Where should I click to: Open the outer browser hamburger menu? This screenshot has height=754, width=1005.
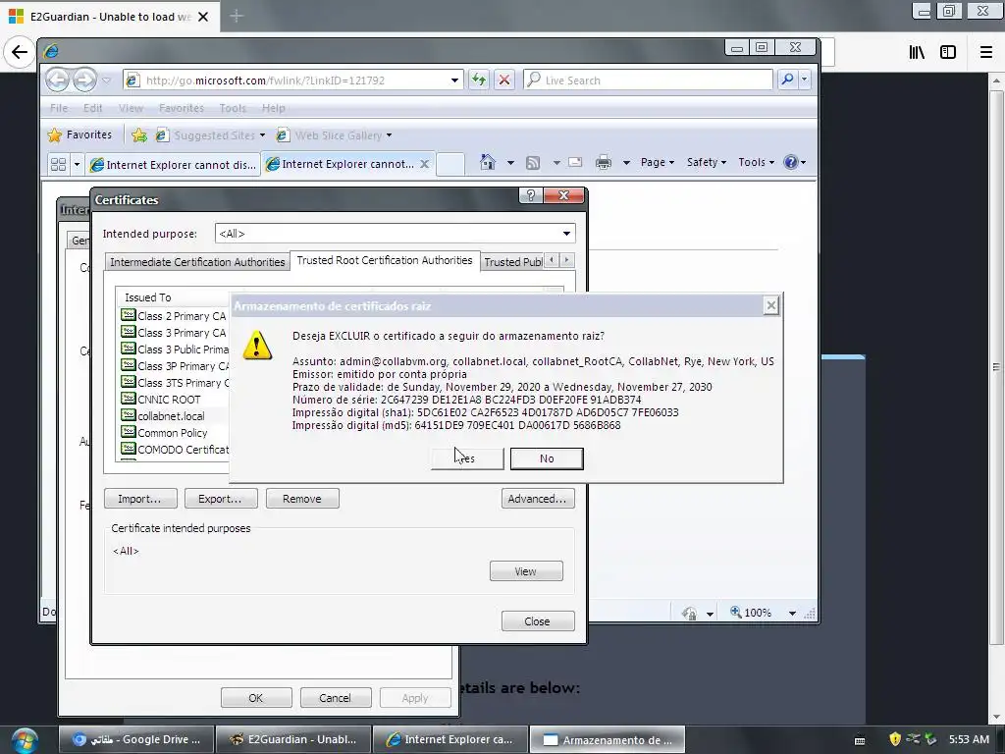coord(986,53)
